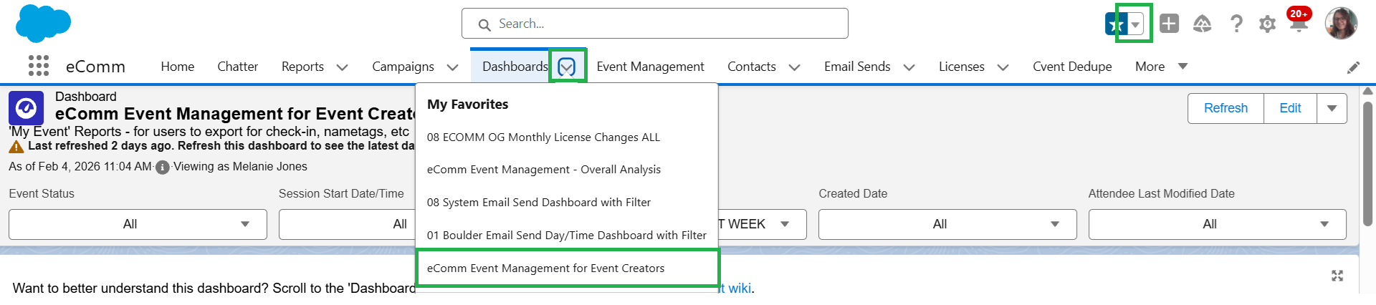
Task: Open the App Launcher grid icon
Action: [39, 66]
